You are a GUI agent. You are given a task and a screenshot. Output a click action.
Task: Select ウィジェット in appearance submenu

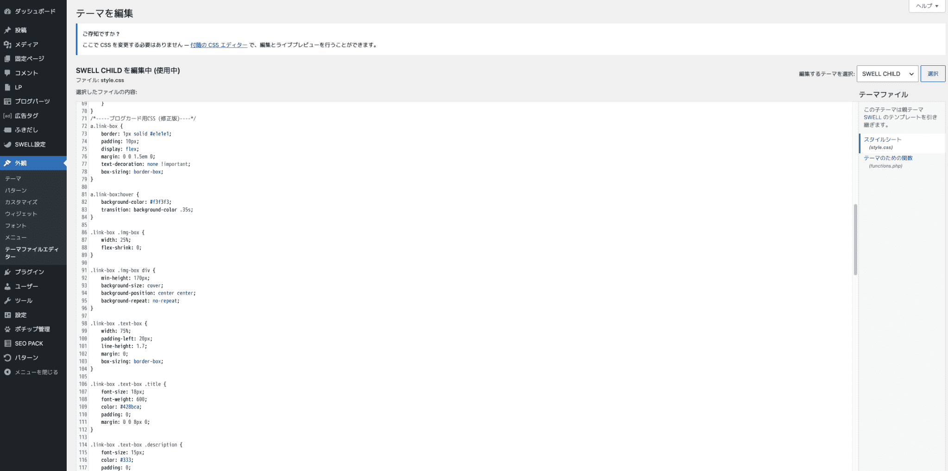[x=21, y=214]
